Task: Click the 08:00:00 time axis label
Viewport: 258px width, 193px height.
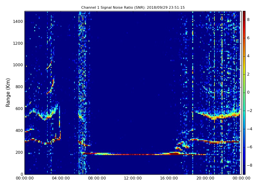Action: 97,178
